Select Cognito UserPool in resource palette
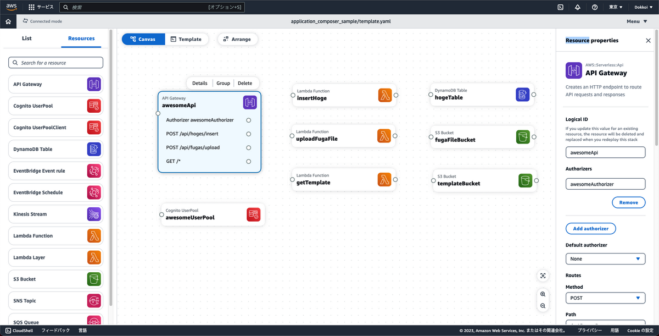659x336 pixels. (x=55, y=106)
